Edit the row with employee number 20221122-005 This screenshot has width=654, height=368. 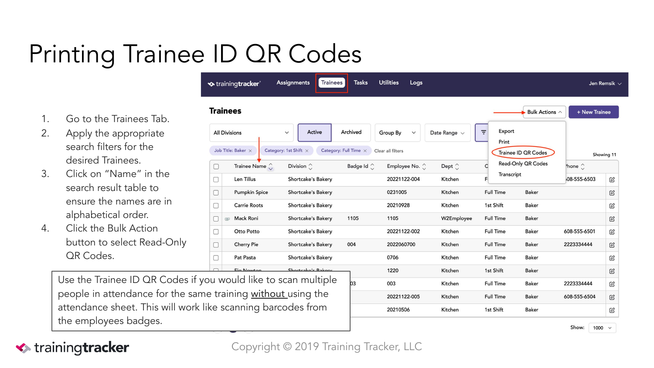[612, 297]
